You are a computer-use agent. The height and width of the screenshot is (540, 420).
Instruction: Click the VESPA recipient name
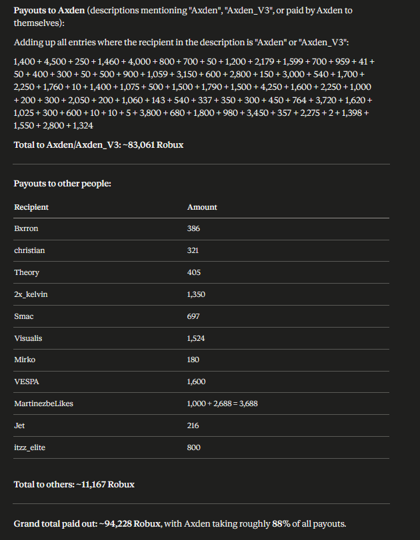[26, 382]
